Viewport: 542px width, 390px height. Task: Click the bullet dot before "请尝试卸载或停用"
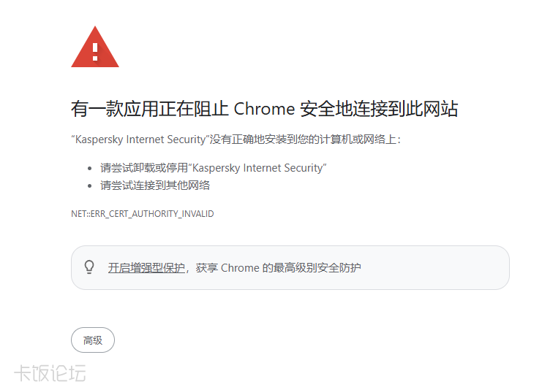pos(89,168)
